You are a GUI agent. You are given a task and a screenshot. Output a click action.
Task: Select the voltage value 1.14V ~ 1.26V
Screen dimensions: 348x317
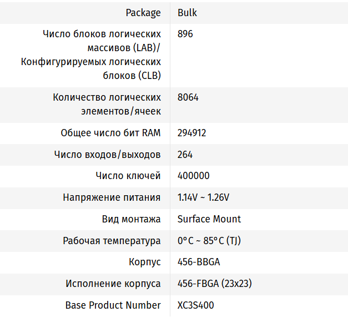pyautogui.click(x=203, y=197)
